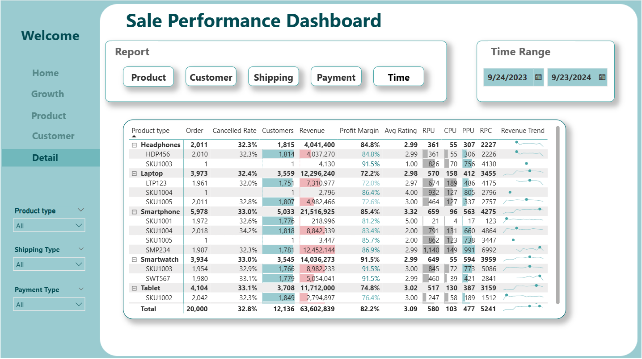The height and width of the screenshot is (359, 642).
Task: Click chevron beside Payment Type slicer header
Action: click(x=80, y=289)
